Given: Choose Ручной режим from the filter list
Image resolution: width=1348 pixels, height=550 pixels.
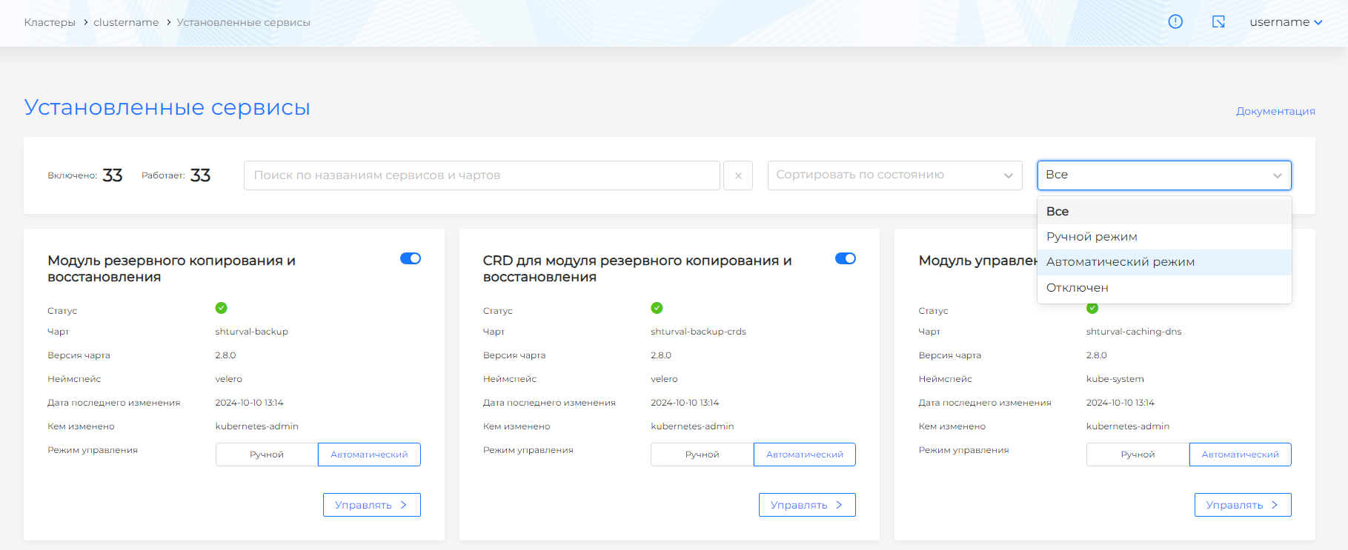Looking at the screenshot, I should (1091, 237).
